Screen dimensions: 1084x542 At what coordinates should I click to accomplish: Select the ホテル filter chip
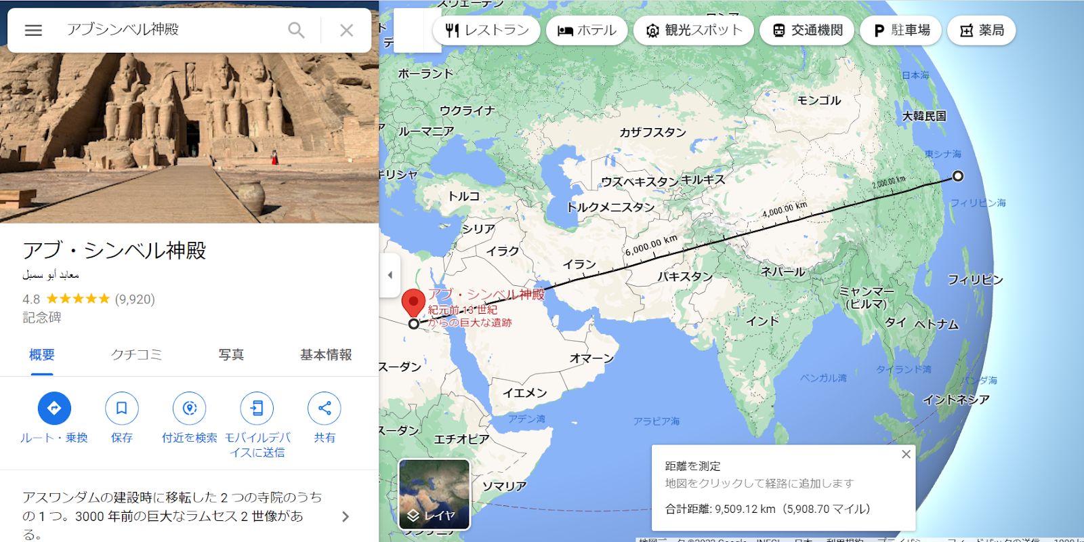coord(587,30)
